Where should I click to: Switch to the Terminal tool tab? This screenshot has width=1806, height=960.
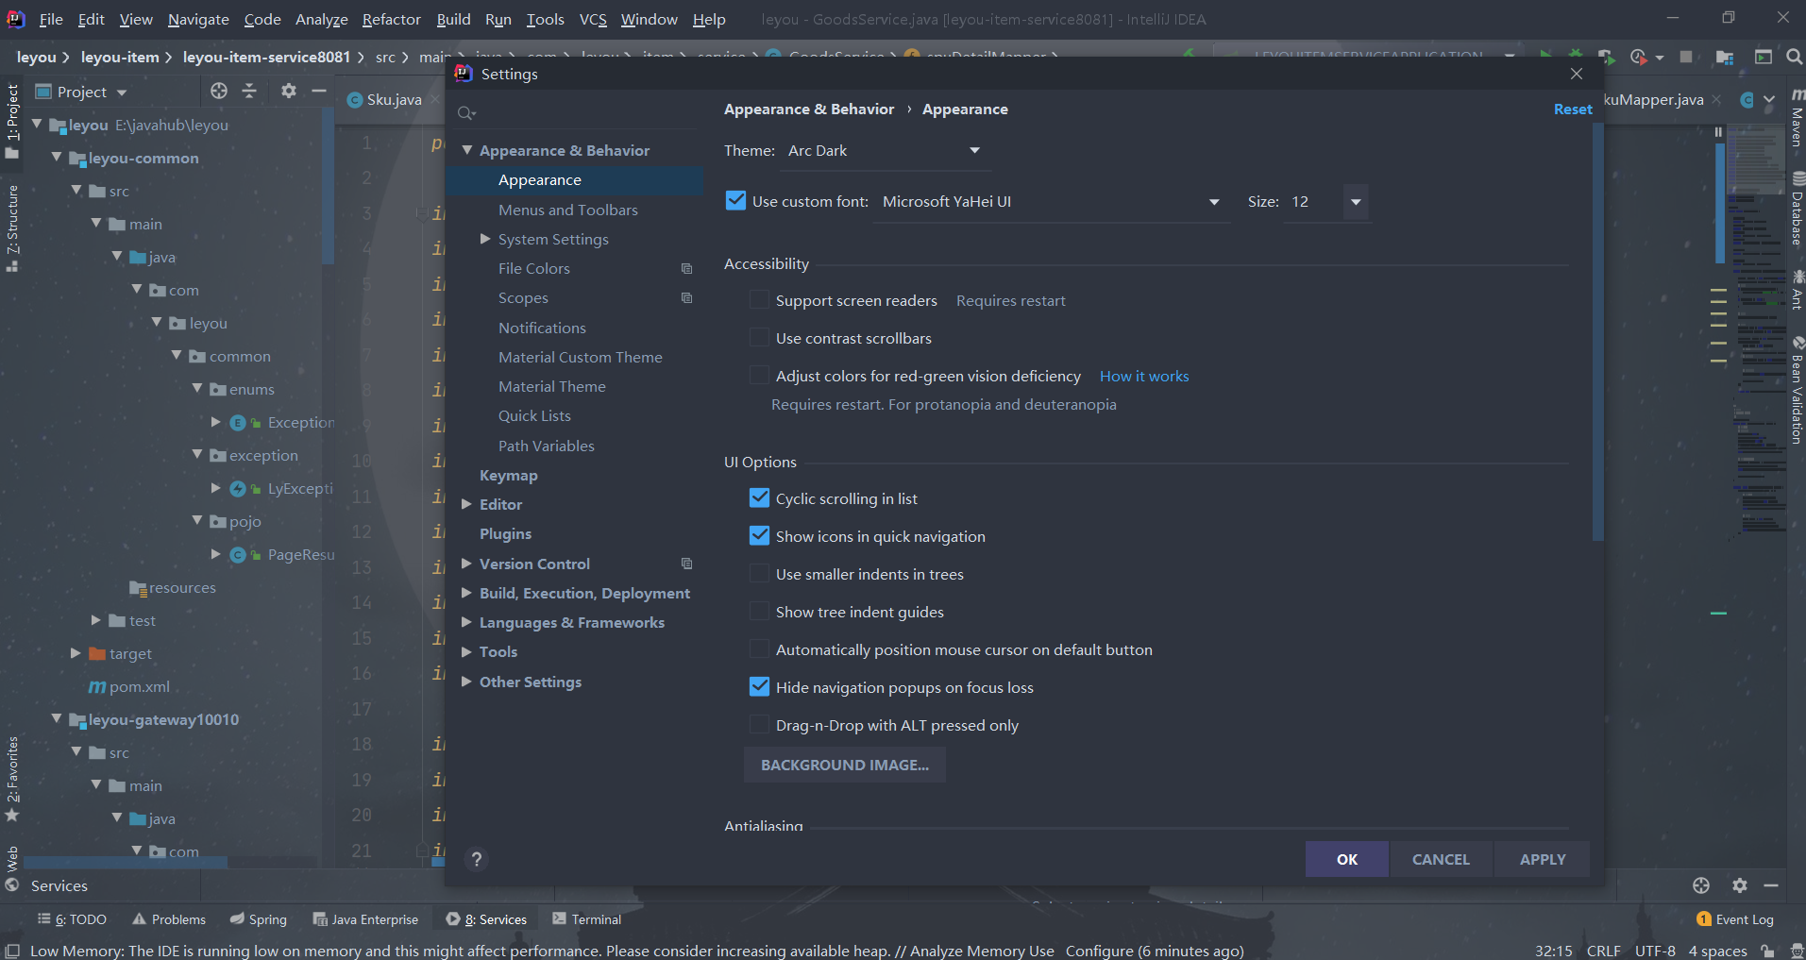click(586, 919)
